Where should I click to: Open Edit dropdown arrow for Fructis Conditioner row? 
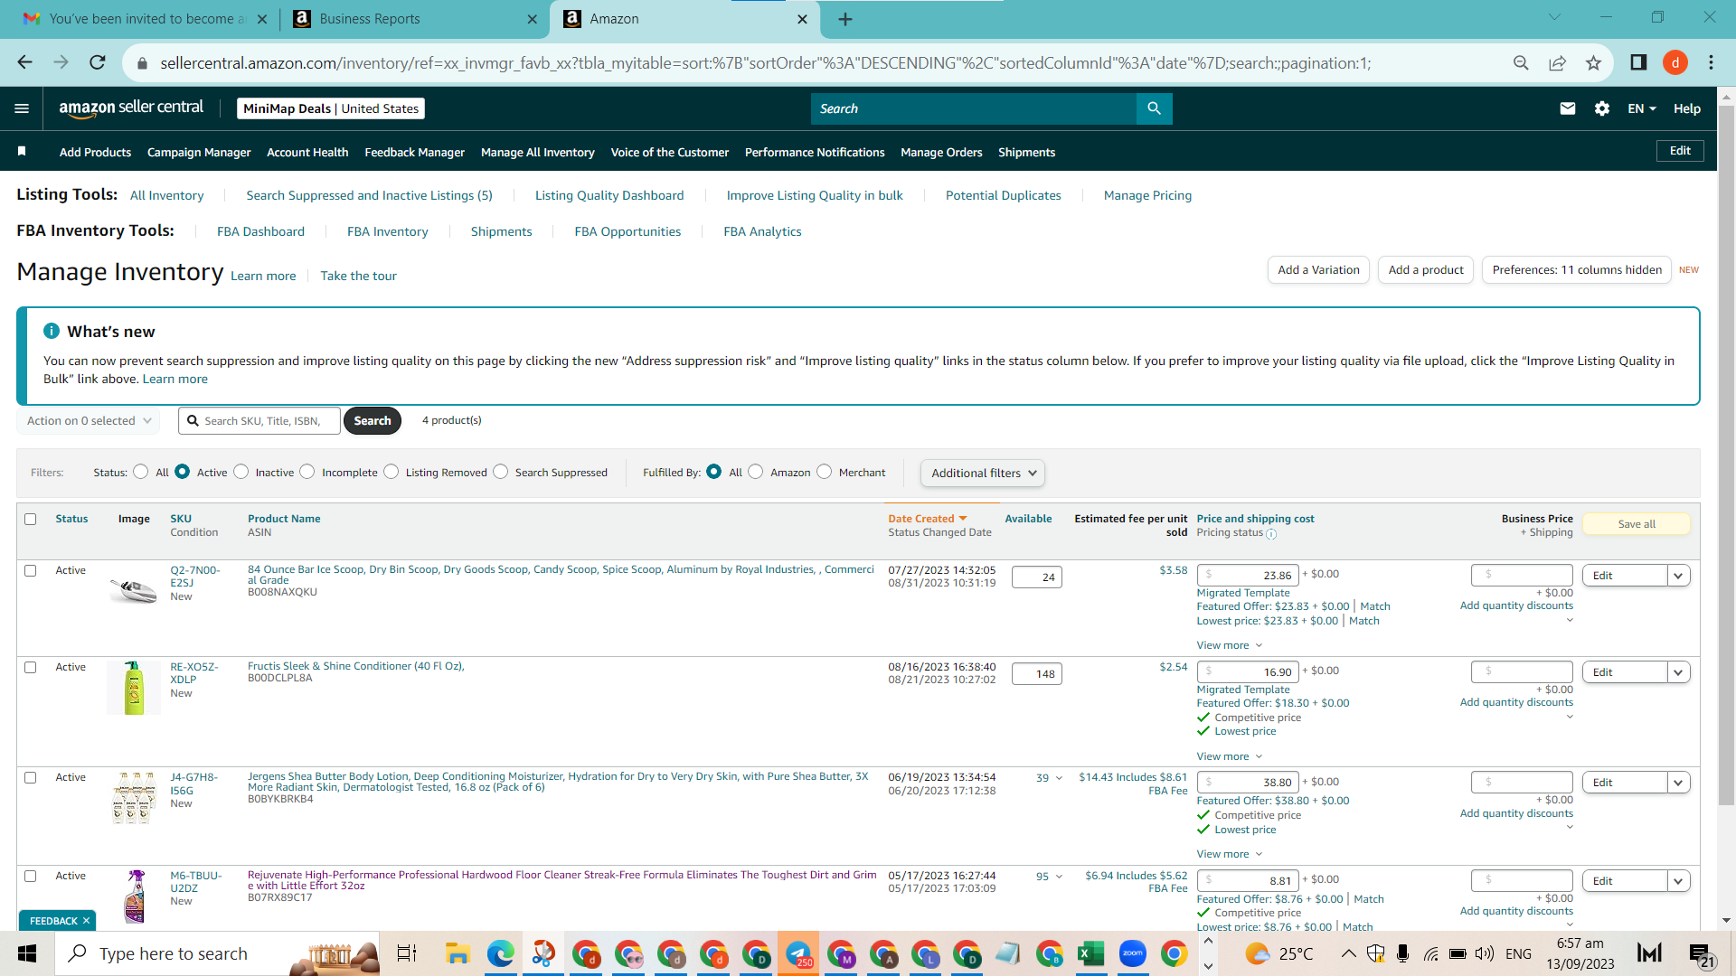pos(1679,672)
